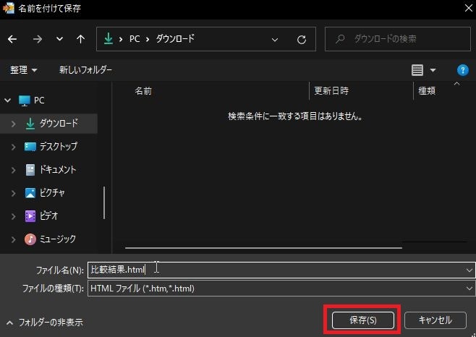Create a new folder with 新しいフォルダー
This screenshot has width=476, height=337.
tap(85, 70)
